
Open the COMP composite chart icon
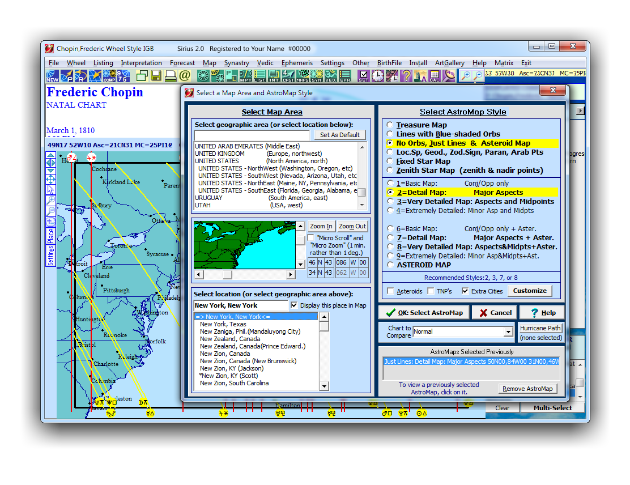(109, 76)
